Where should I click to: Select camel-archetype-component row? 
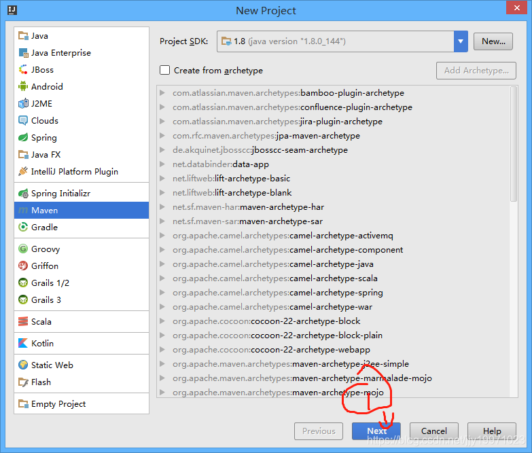click(x=334, y=249)
